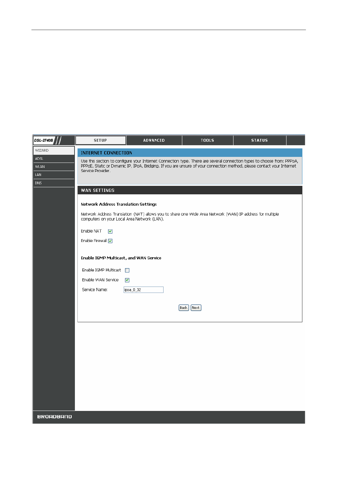Open the SETUP tab
The height and width of the screenshot is (477, 337).
point(101,140)
